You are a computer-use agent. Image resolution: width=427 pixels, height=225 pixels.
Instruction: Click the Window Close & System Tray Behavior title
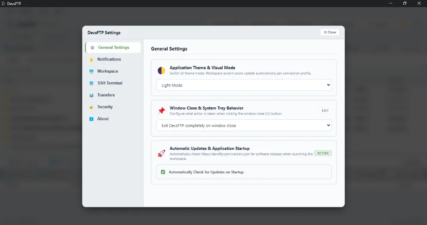click(206, 108)
